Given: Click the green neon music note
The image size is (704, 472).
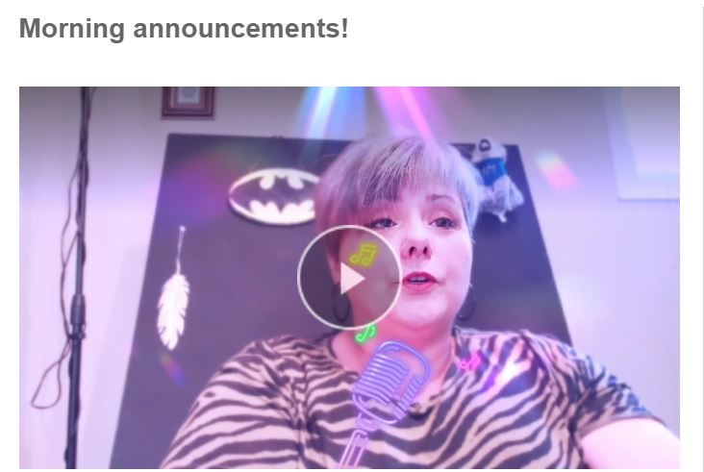Looking at the screenshot, I should [x=365, y=334].
